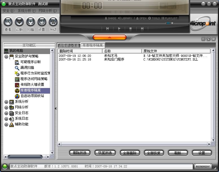Collapse the left panel with the divider arrow
Screen dimensions: 219x172
[56, 108]
